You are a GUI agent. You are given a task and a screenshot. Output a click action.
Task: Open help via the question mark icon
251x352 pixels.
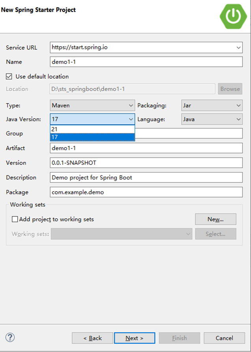coord(10,338)
